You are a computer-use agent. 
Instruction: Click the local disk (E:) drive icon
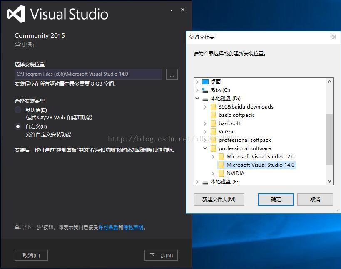tap(205, 183)
